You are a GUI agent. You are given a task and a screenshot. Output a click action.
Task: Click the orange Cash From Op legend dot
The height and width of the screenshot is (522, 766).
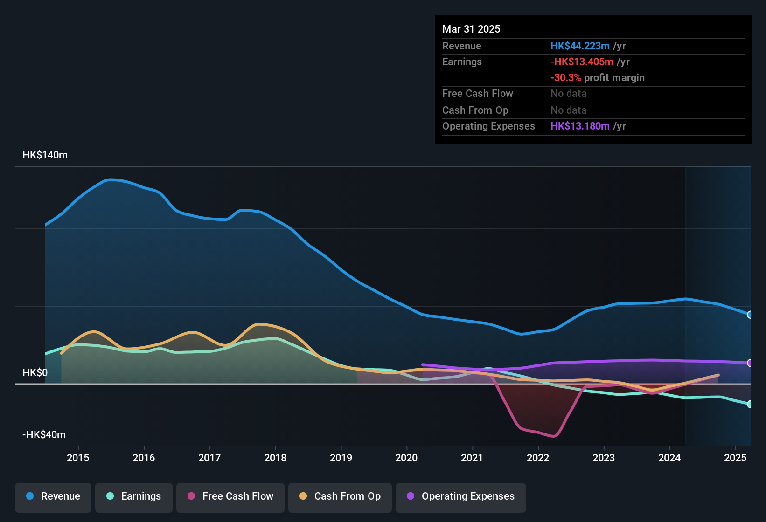pos(303,496)
